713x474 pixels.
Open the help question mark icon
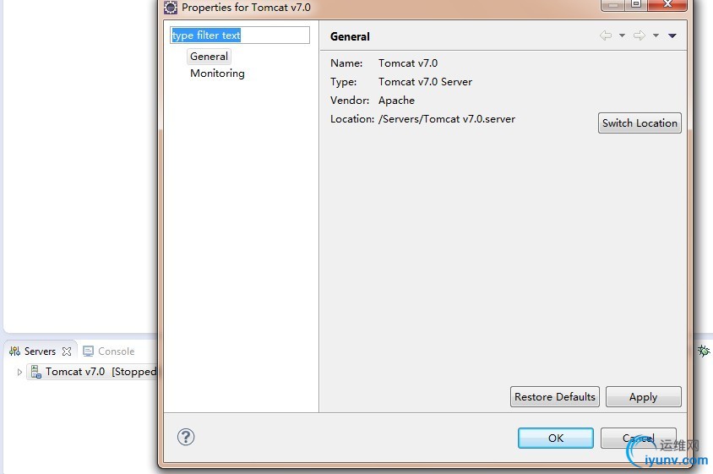click(186, 437)
